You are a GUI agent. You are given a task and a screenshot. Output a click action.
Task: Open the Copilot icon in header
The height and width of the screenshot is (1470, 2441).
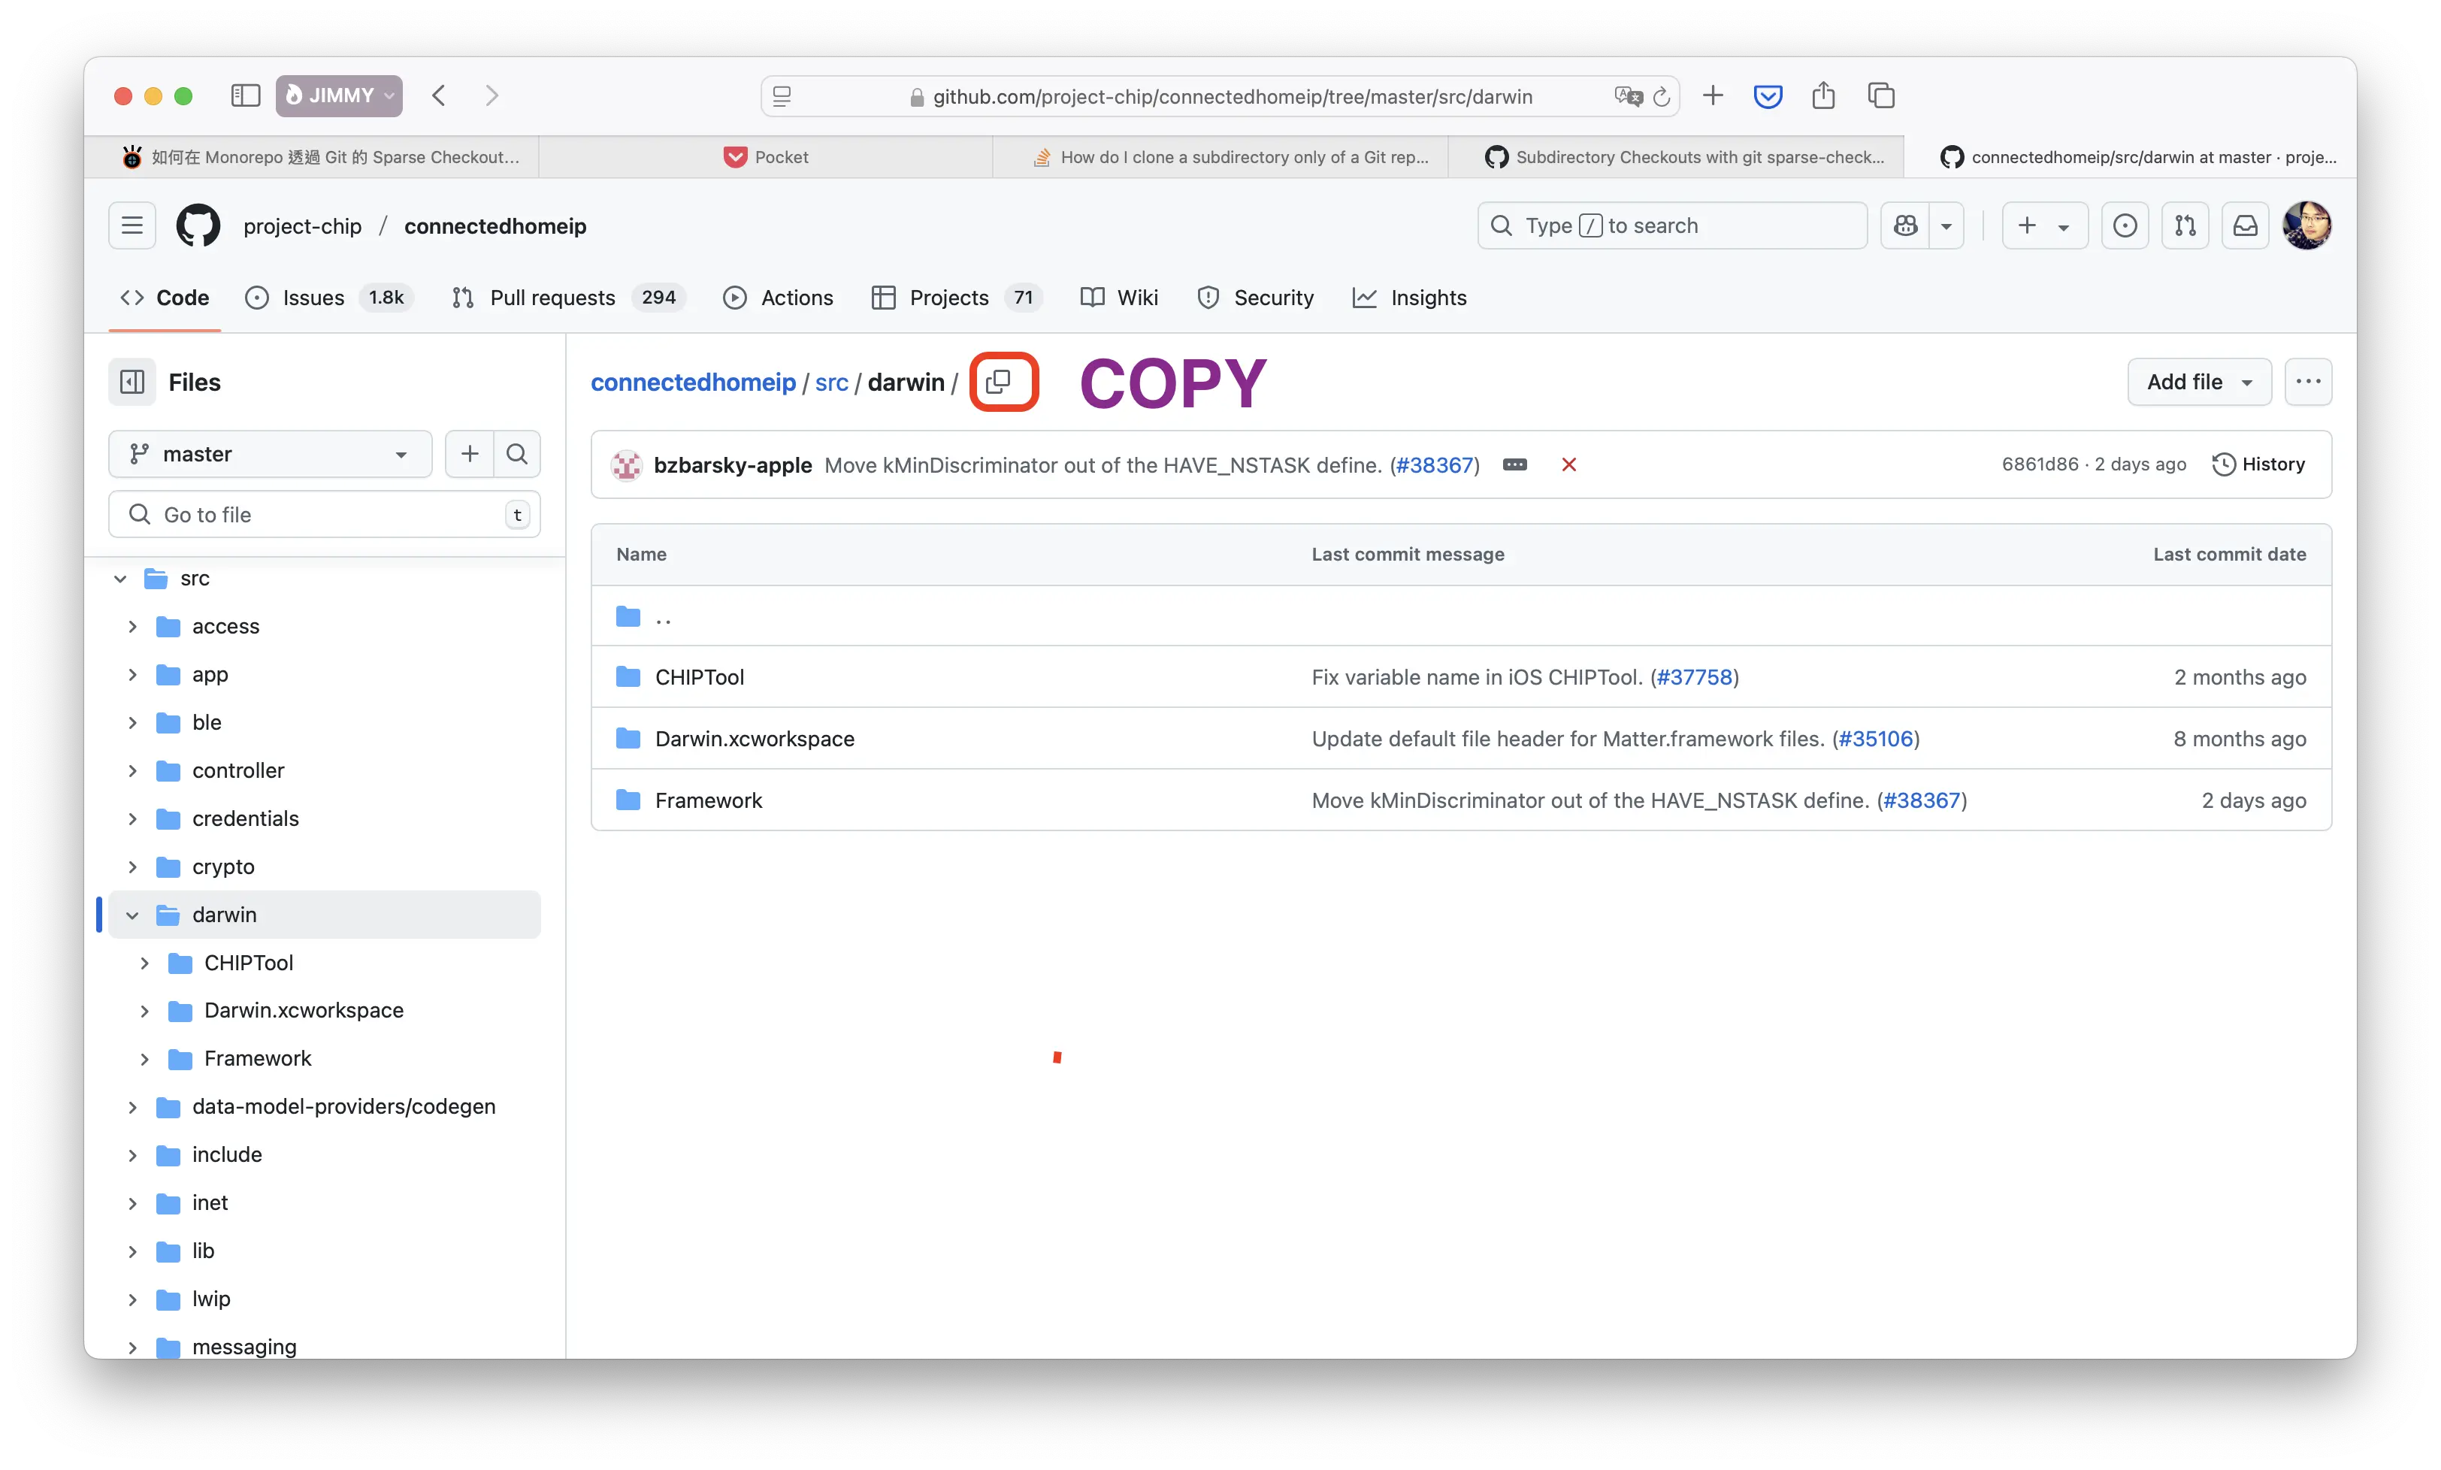pyautogui.click(x=1905, y=226)
